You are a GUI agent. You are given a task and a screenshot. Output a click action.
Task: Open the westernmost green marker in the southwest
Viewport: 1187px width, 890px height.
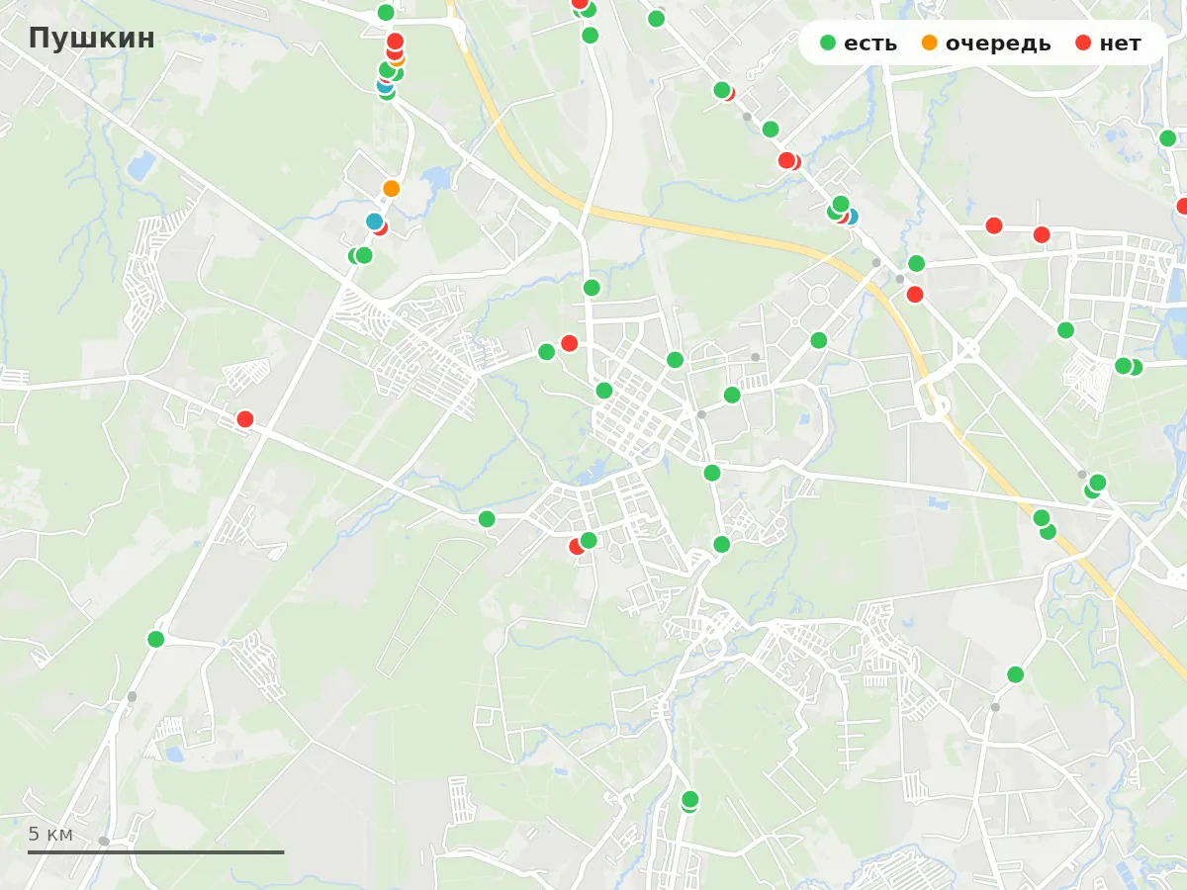click(155, 639)
